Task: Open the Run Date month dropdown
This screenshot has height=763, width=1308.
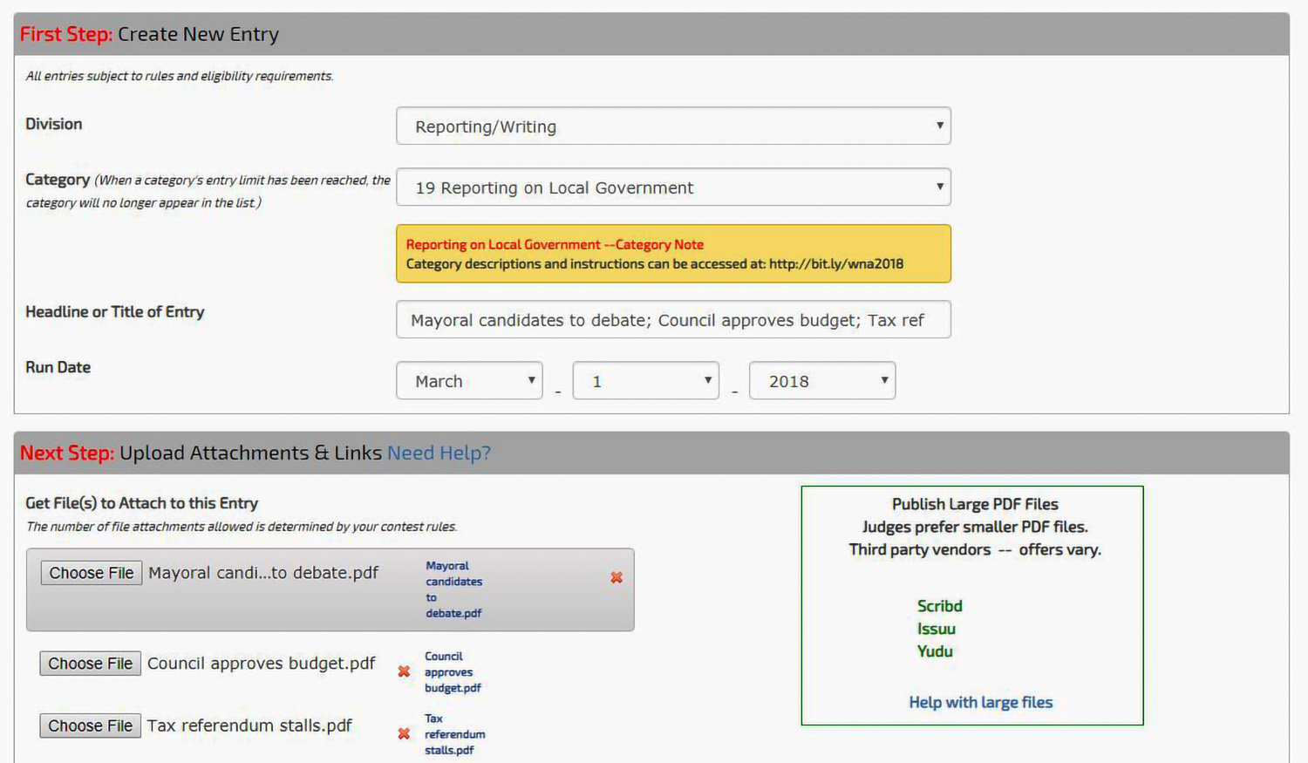Action: tap(469, 380)
